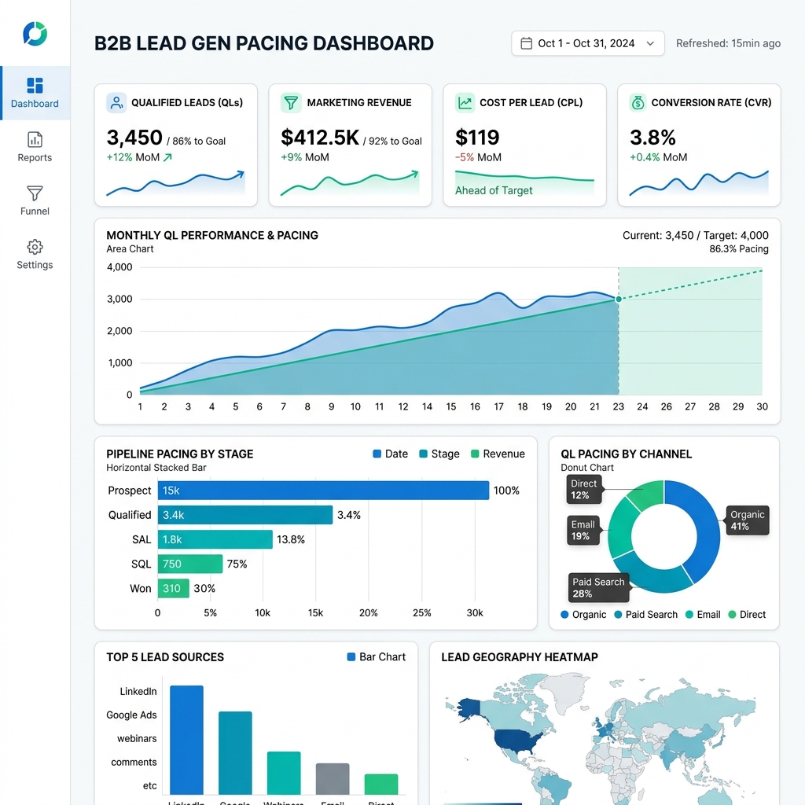
Task: Click the Cost Per Lead trend icon
Action: tap(465, 103)
